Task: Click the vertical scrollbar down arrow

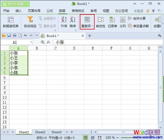Action: coord(160,127)
